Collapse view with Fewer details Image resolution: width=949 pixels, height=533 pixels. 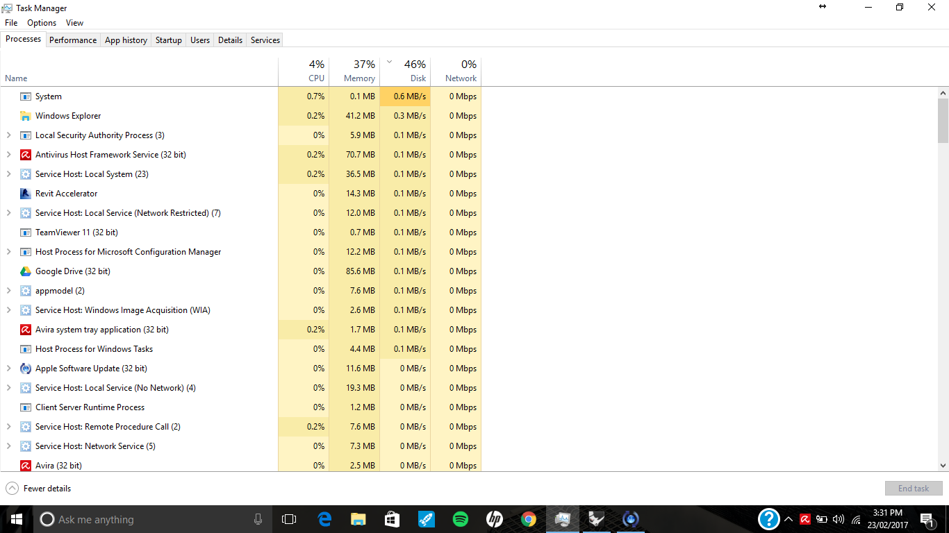point(38,489)
